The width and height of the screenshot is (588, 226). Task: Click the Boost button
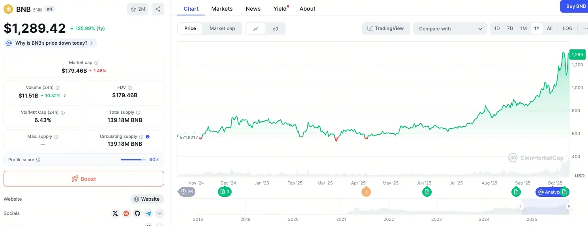[x=84, y=179]
